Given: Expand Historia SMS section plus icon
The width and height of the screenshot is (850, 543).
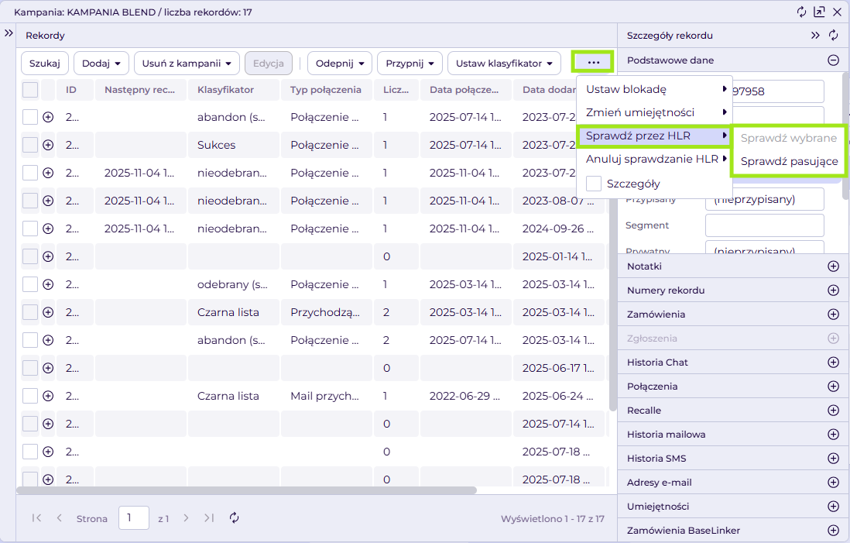Looking at the screenshot, I should [834, 459].
